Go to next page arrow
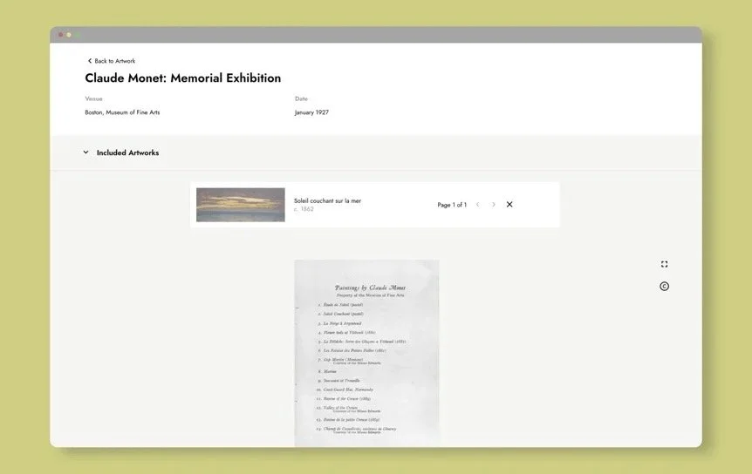This screenshot has width=752, height=474. point(494,205)
